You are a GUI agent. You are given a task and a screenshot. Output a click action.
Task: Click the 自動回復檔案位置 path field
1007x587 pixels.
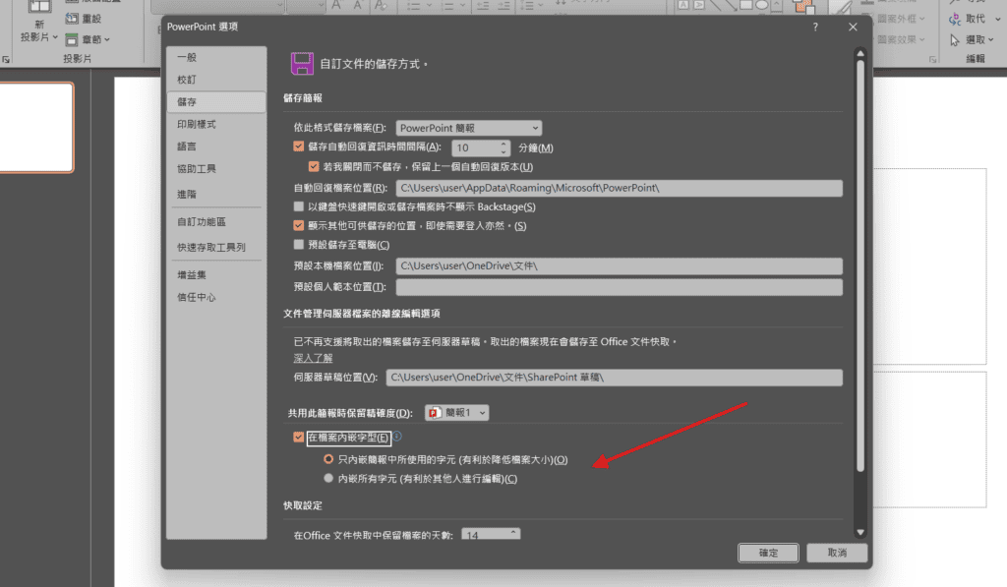click(x=619, y=188)
